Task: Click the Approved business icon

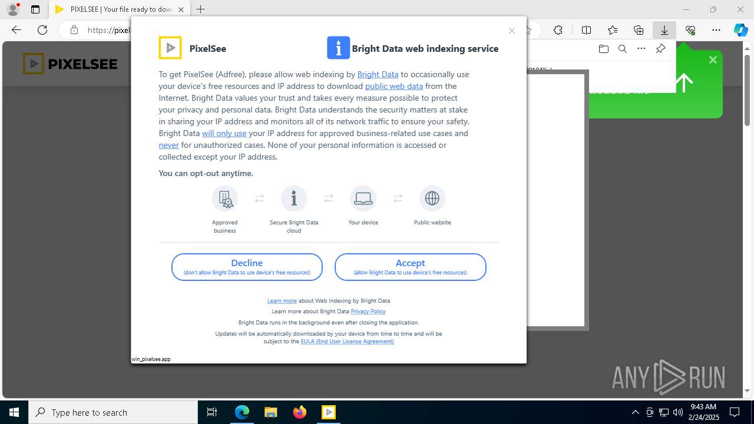Action: (225, 198)
